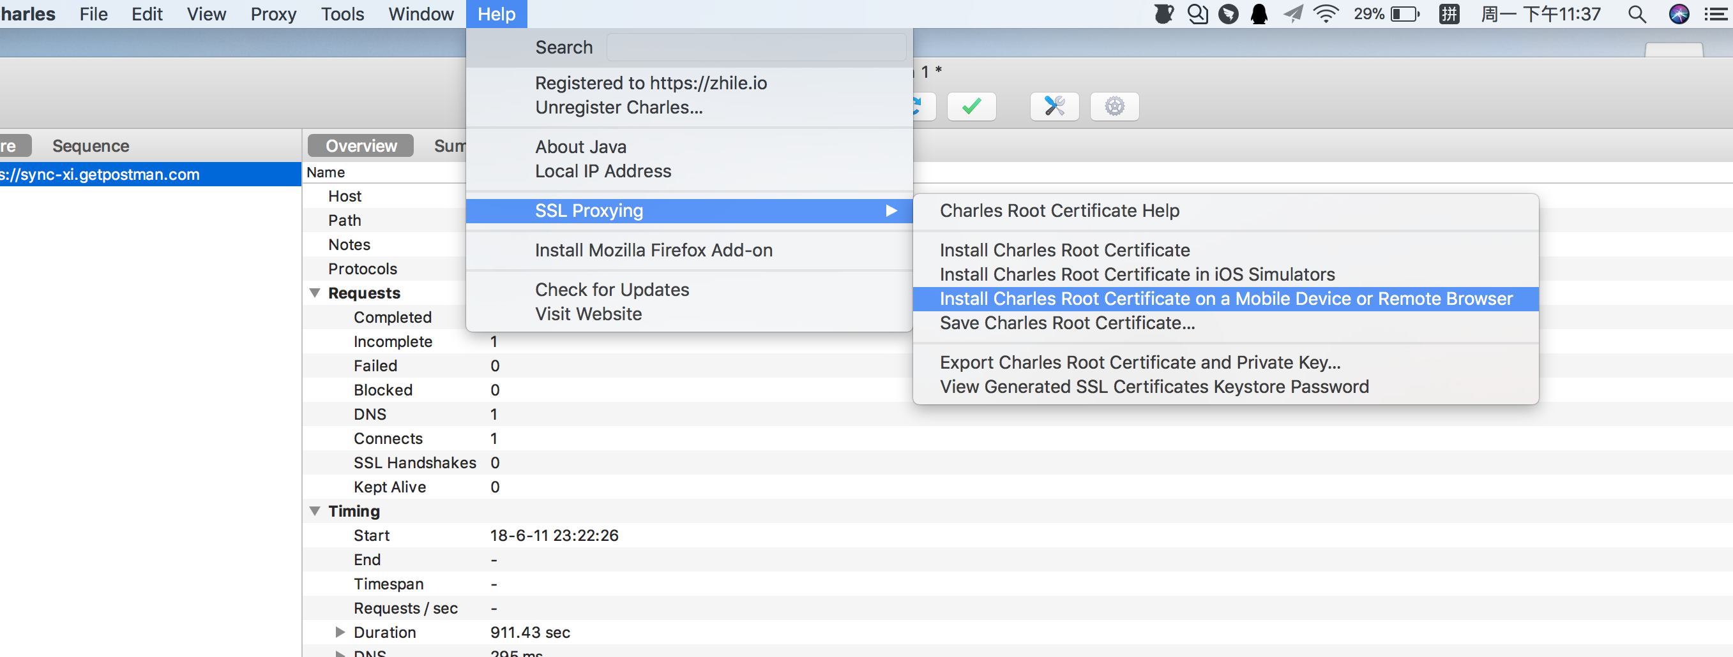Select the Incomplete row
The width and height of the screenshot is (1733, 657).
1018,342
